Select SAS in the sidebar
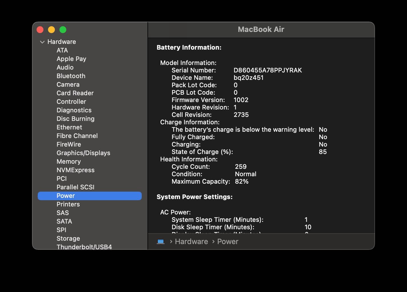This screenshot has width=407, height=292. (x=63, y=213)
